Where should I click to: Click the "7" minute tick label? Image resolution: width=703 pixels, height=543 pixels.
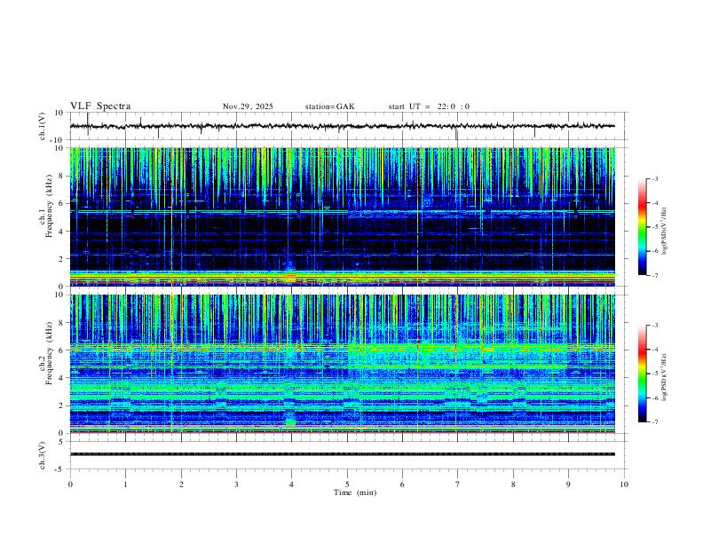(x=458, y=484)
